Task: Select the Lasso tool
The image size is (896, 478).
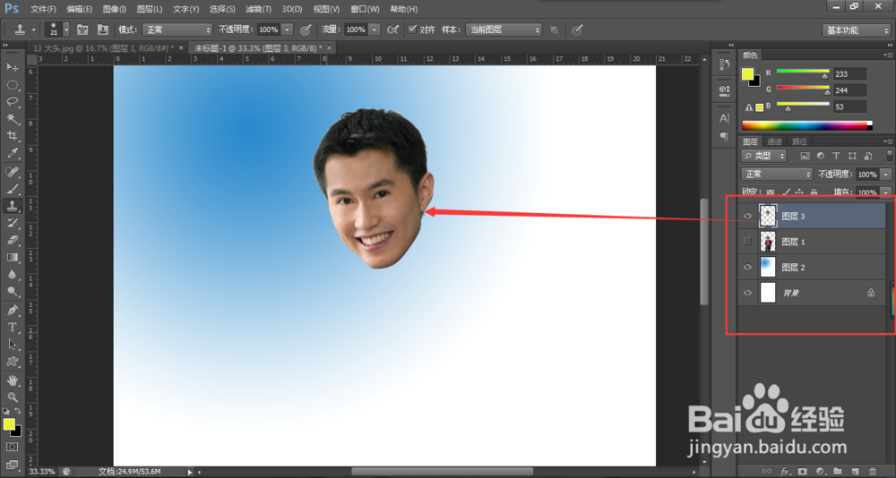Action: tap(12, 102)
